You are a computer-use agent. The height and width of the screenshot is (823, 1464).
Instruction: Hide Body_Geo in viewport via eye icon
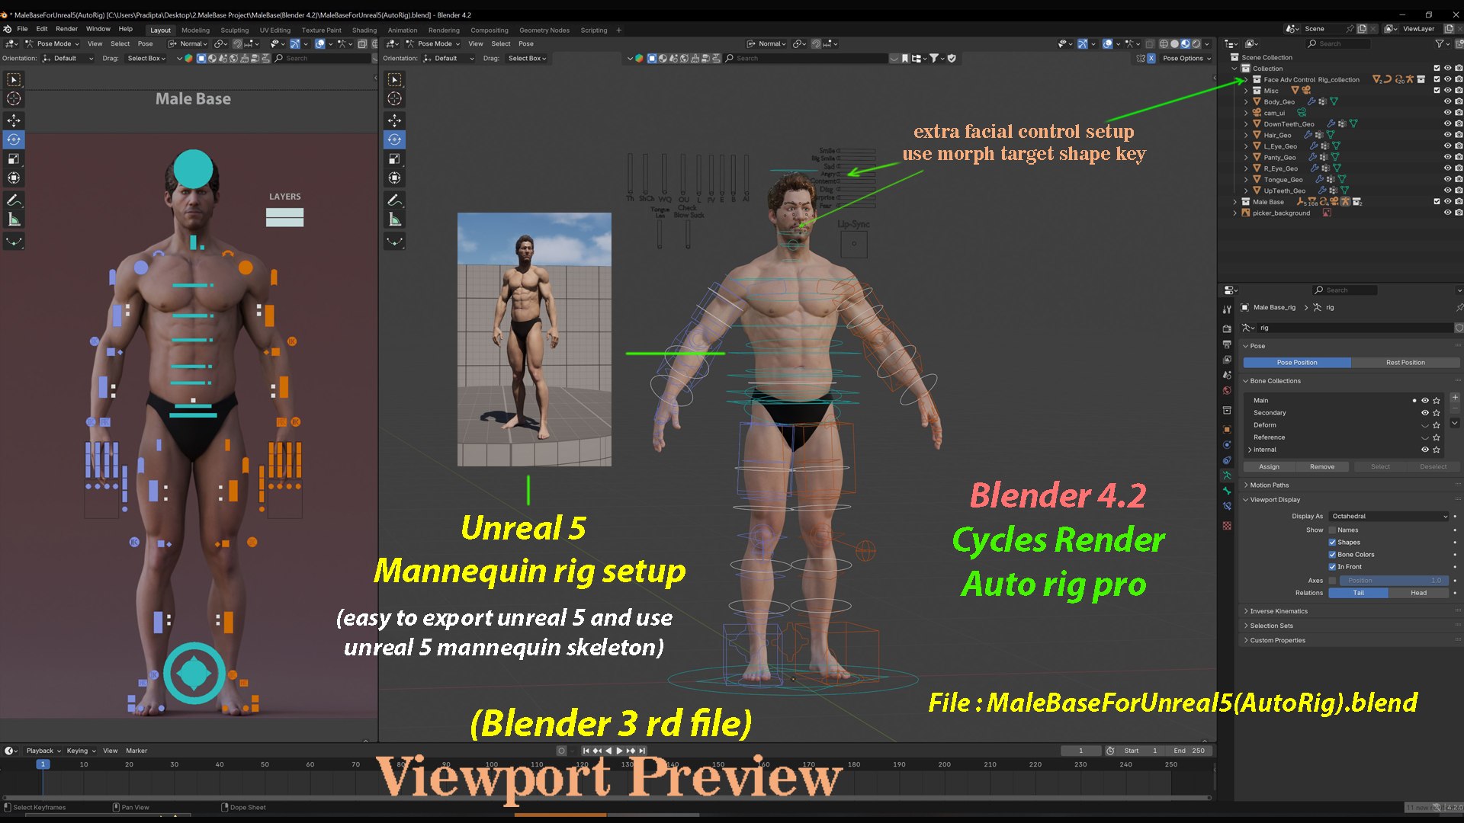click(x=1447, y=101)
